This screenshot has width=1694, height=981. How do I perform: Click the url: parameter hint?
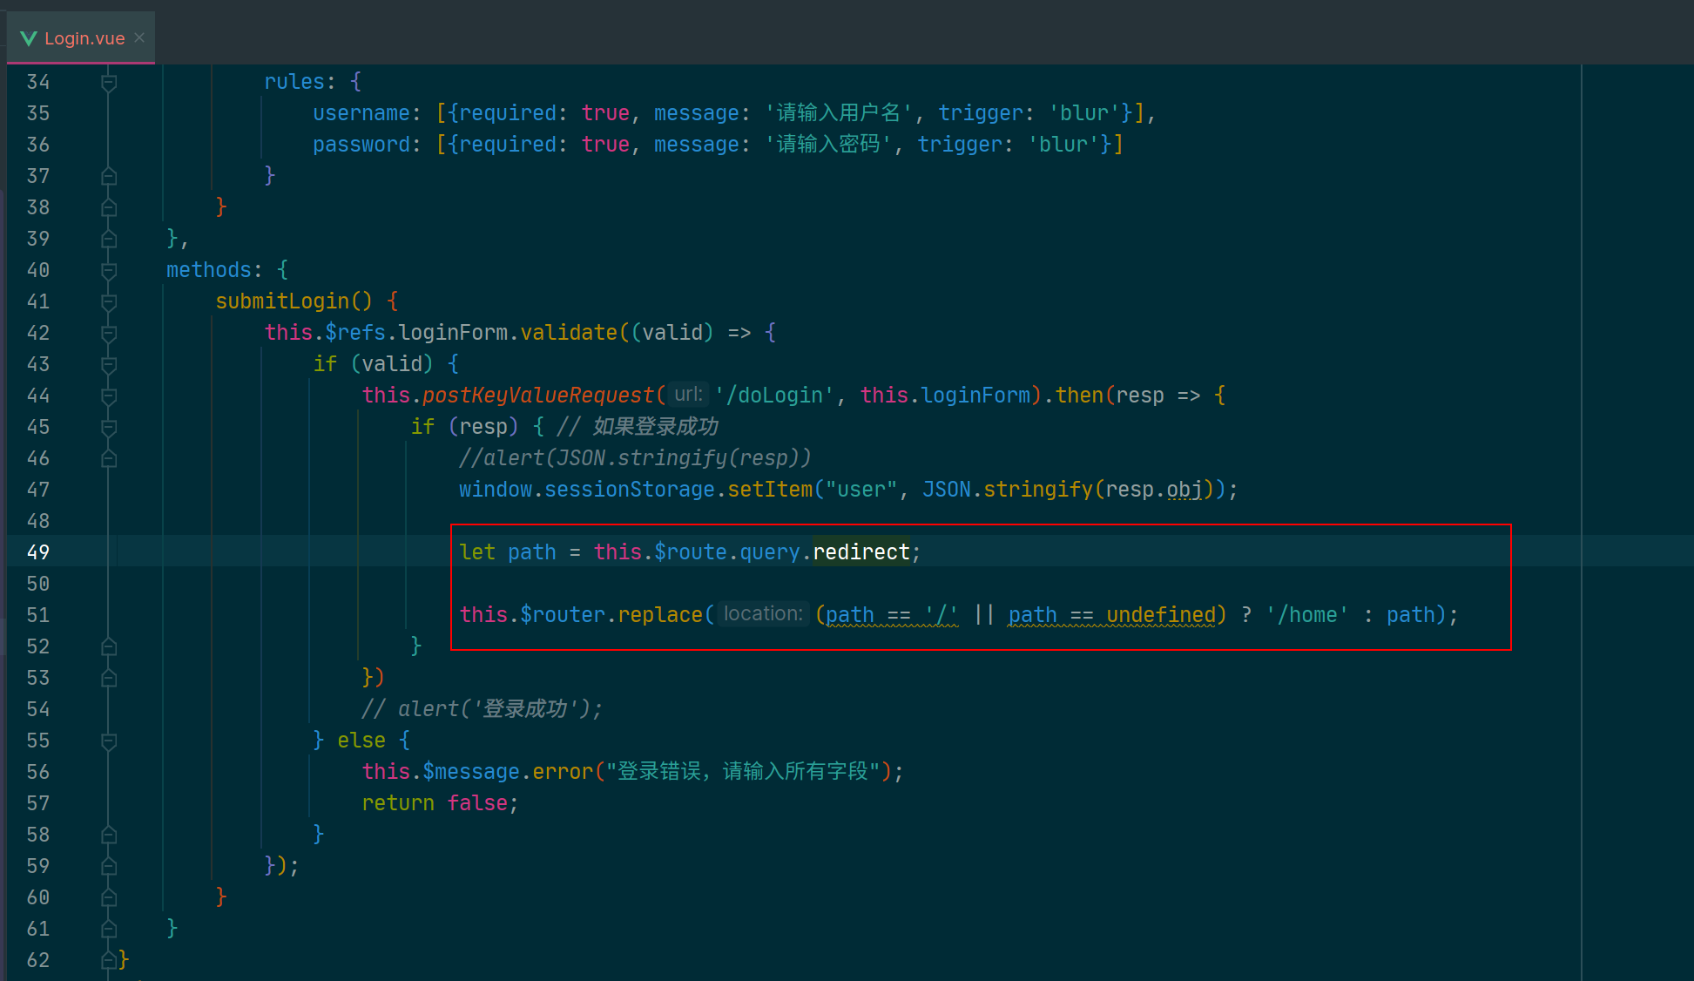pos(688,395)
